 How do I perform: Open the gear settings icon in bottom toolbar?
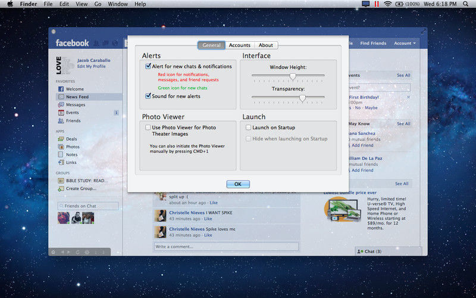(x=87, y=252)
